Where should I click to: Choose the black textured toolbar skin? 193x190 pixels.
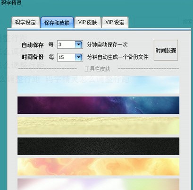pos(98,146)
